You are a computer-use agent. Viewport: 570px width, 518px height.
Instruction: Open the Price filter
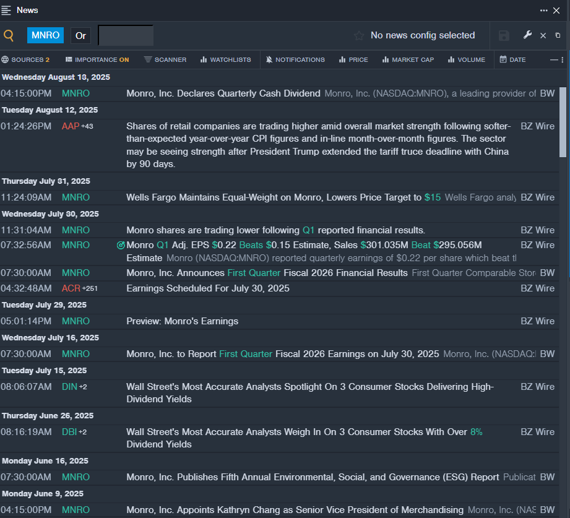click(353, 59)
